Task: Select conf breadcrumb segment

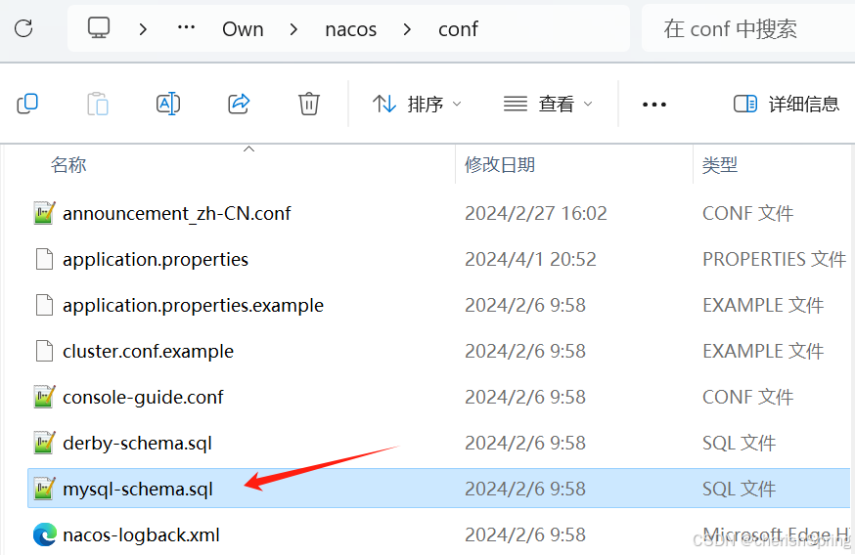Action: [458, 29]
